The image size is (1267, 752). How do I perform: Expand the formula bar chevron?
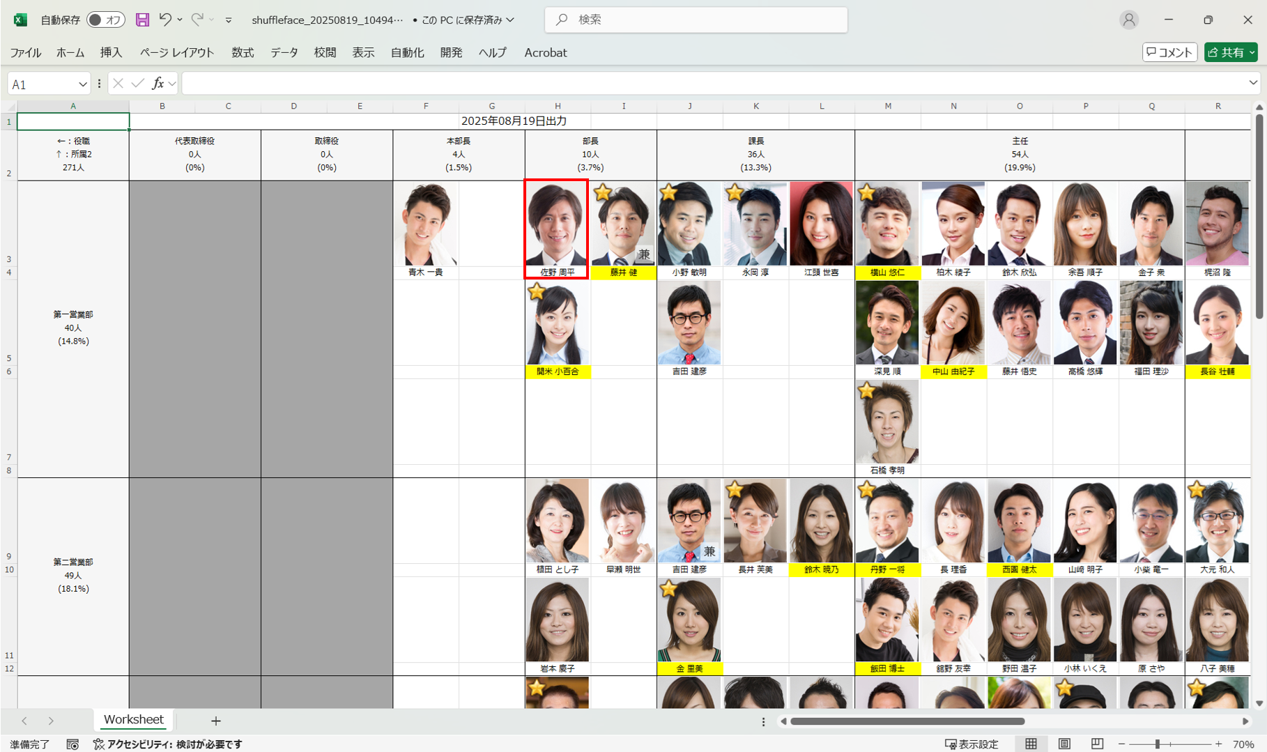1252,83
